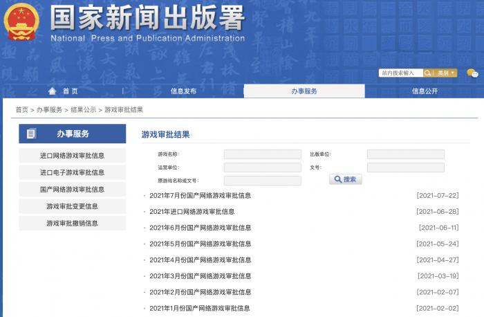
Task: Open 2021年4月份国产网络游戏审批信息
Action: tap(200, 260)
